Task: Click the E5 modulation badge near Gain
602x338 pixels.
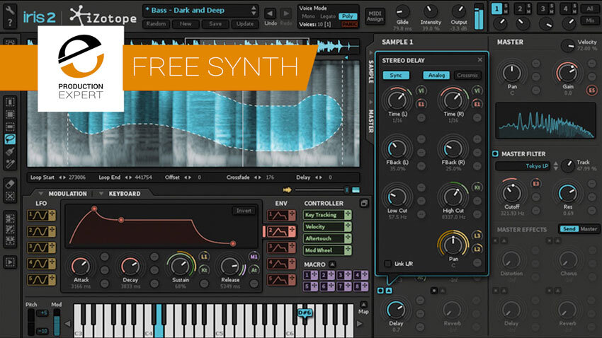Action: coord(591,91)
